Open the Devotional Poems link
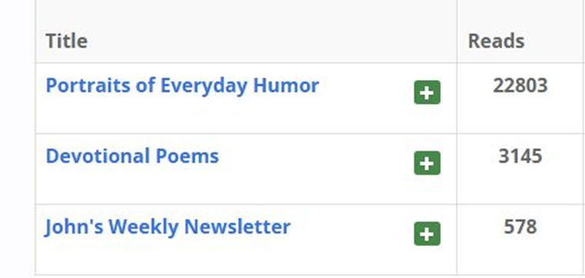585x278 pixels. tap(132, 156)
